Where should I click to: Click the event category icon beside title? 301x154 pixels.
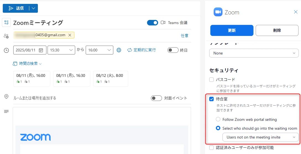[x=6, y=22]
